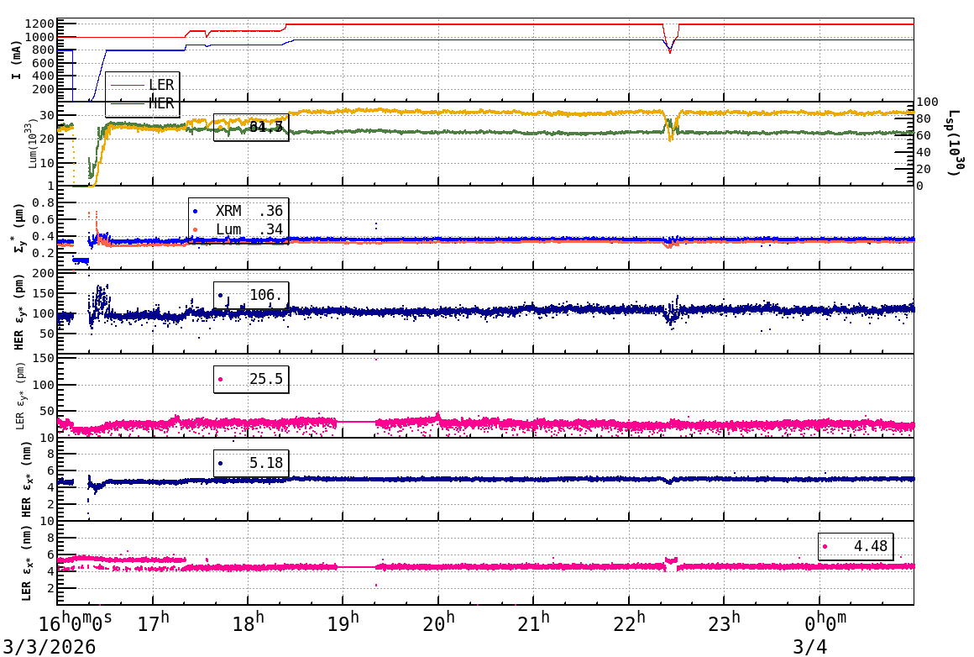This screenshot has height=657, width=974.
Task: Click the flat LER εy* gap near 19h
Action: click(x=356, y=422)
